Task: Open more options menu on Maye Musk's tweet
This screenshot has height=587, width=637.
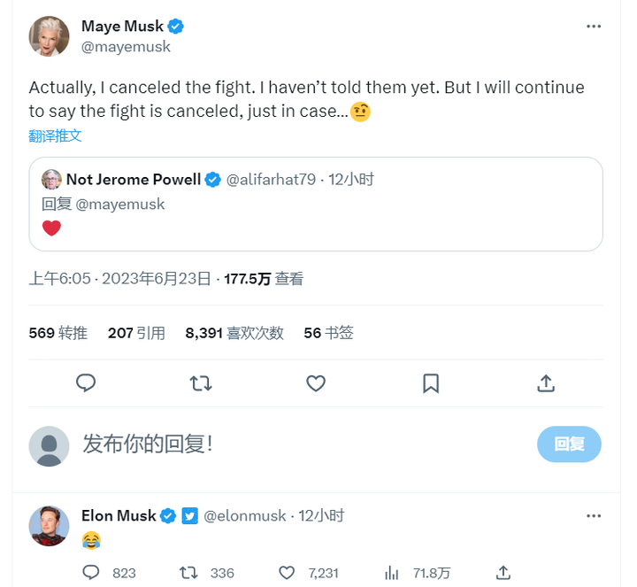Action: pos(594,27)
